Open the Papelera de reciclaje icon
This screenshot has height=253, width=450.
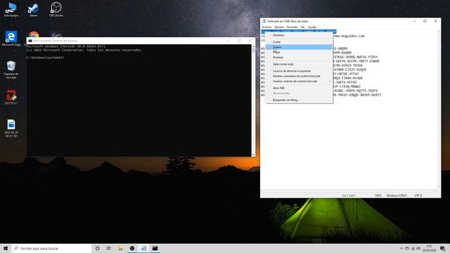pyautogui.click(x=11, y=70)
